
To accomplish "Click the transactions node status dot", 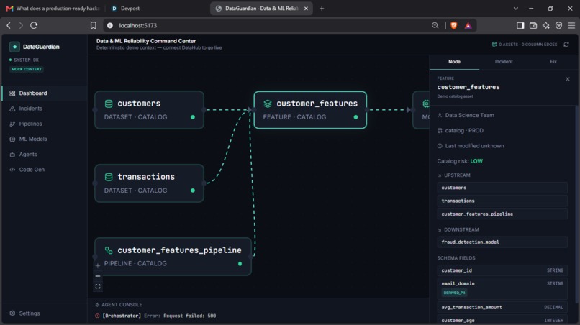I will coord(193,191).
